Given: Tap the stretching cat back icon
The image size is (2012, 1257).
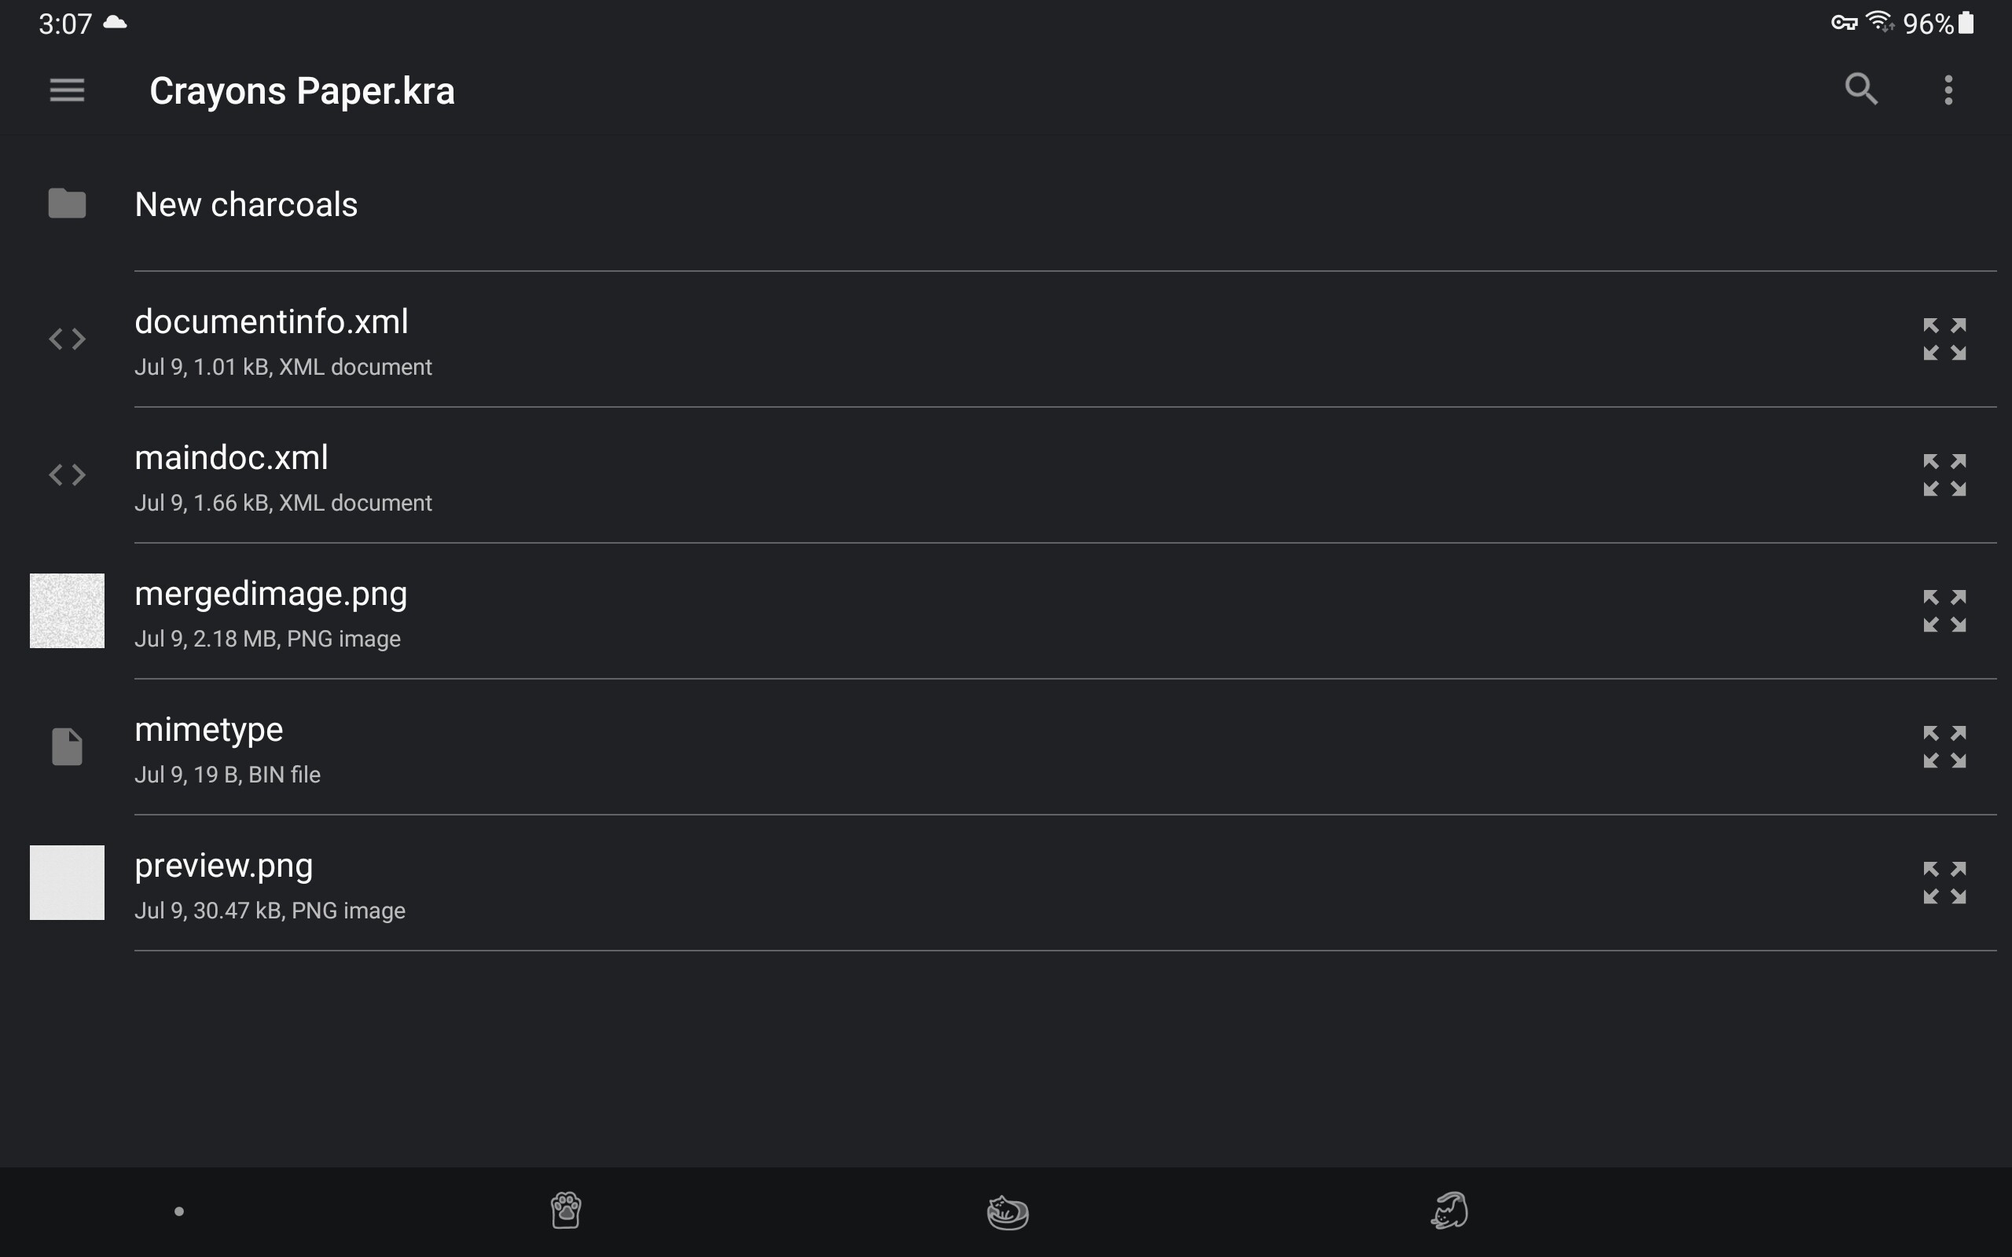Looking at the screenshot, I should coord(1449,1211).
